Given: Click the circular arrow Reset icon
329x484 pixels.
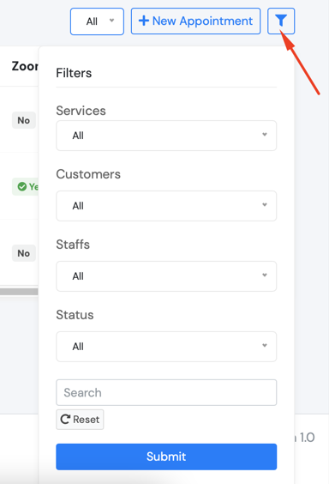Looking at the screenshot, I should (65, 419).
